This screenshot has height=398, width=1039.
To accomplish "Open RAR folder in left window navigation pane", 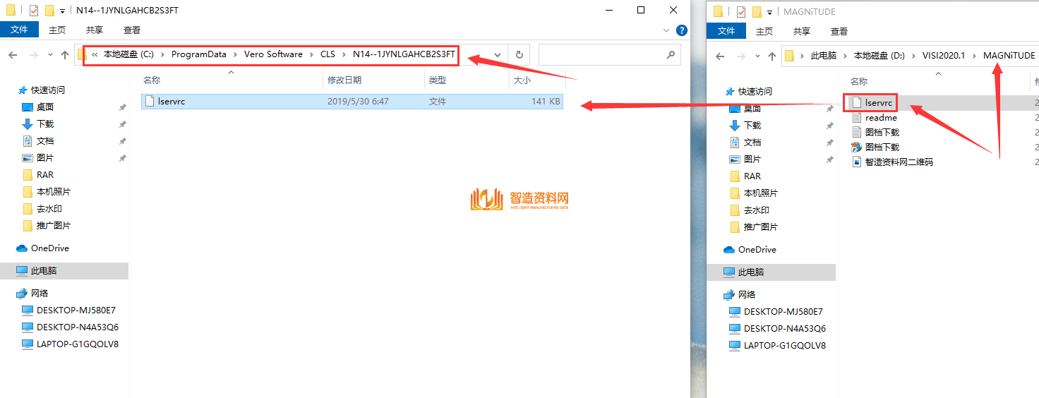I will click(x=44, y=175).
